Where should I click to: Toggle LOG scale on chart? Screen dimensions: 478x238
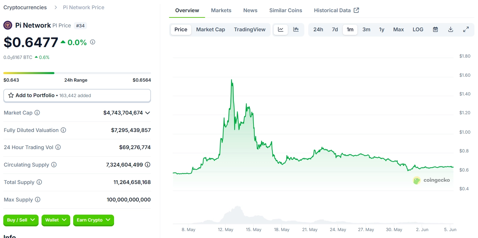coord(418,29)
